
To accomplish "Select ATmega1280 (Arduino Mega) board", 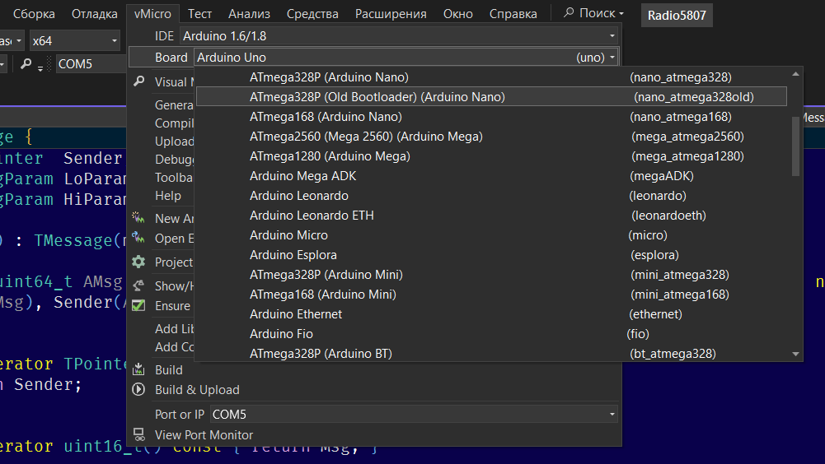I will (491, 156).
